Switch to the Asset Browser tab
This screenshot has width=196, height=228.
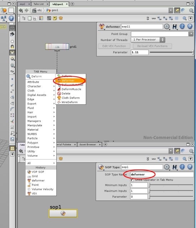tap(88, 145)
